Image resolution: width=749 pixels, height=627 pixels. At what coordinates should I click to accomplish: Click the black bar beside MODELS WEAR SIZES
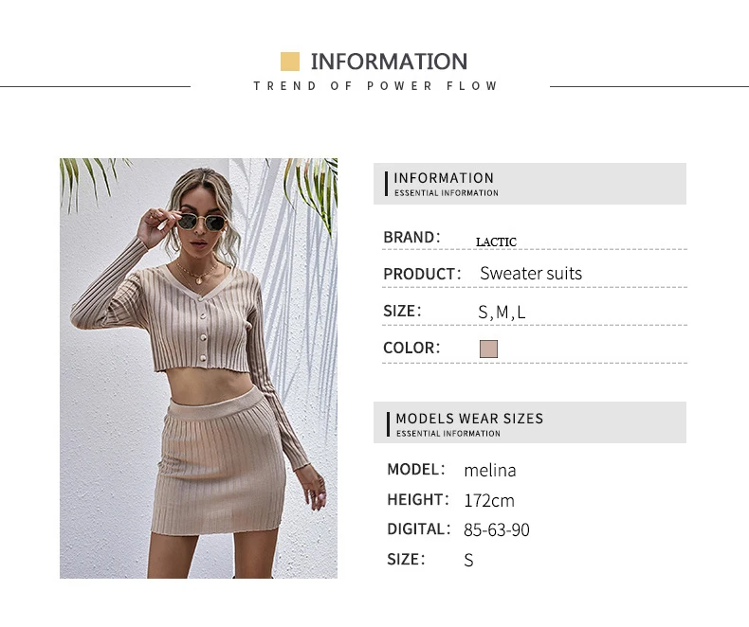pyautogui.click(x=389, y=424)
